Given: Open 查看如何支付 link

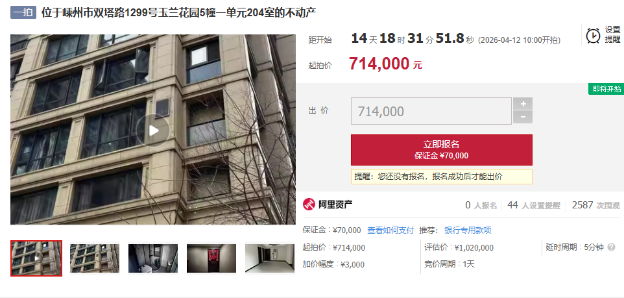Looking at the screenshot, I should tap(390, 230).
